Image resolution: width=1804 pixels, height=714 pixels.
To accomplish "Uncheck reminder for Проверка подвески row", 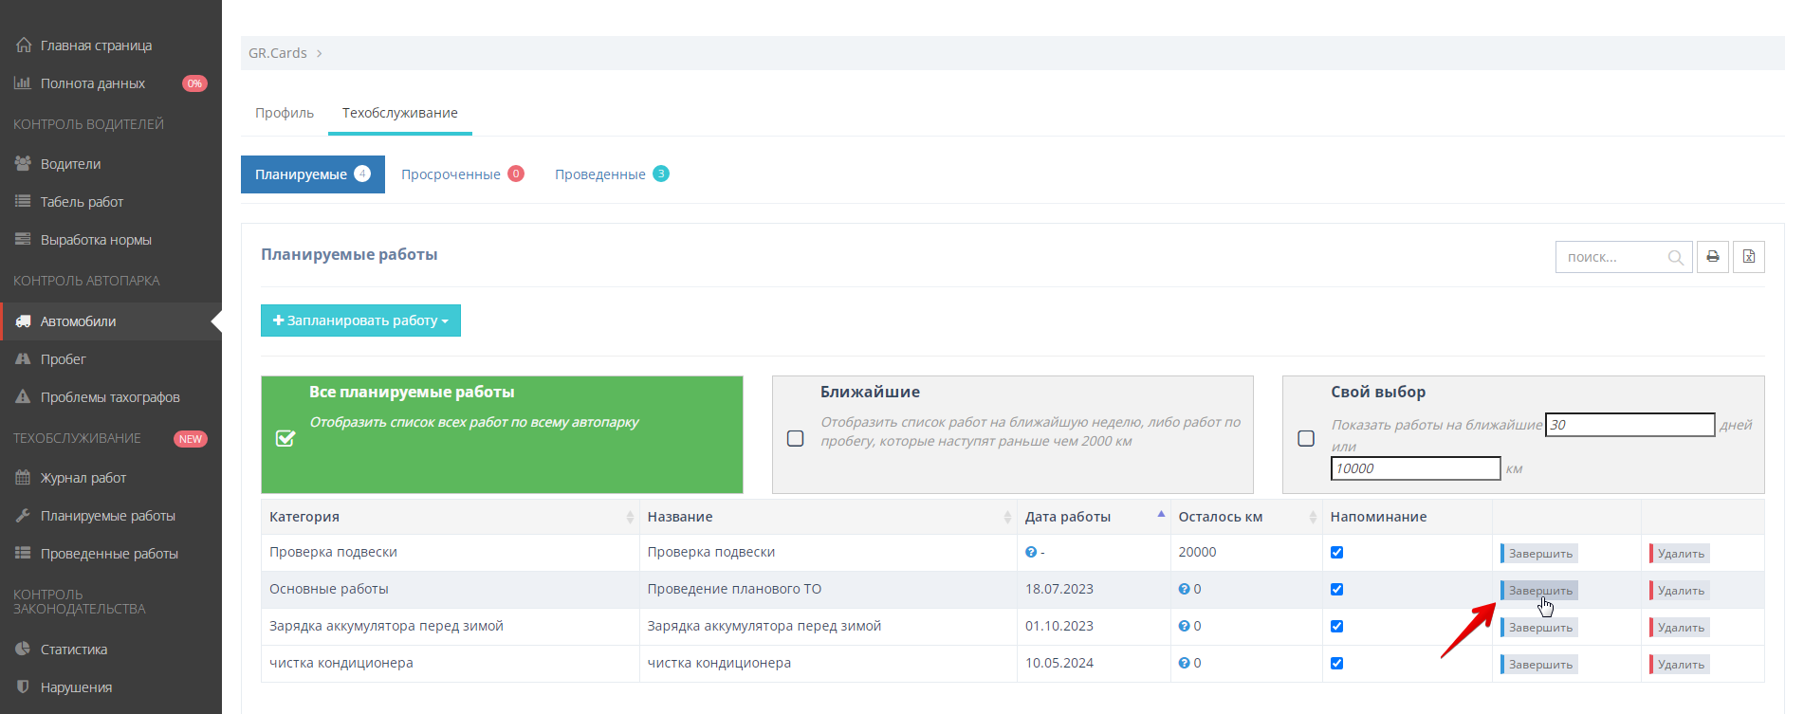I will (x=1336, y=553).
